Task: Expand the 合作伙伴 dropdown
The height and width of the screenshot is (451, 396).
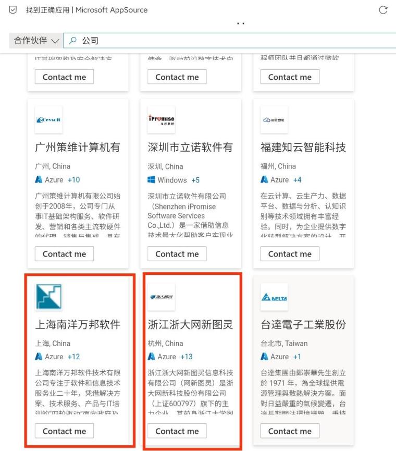Action: click(36, 41)
